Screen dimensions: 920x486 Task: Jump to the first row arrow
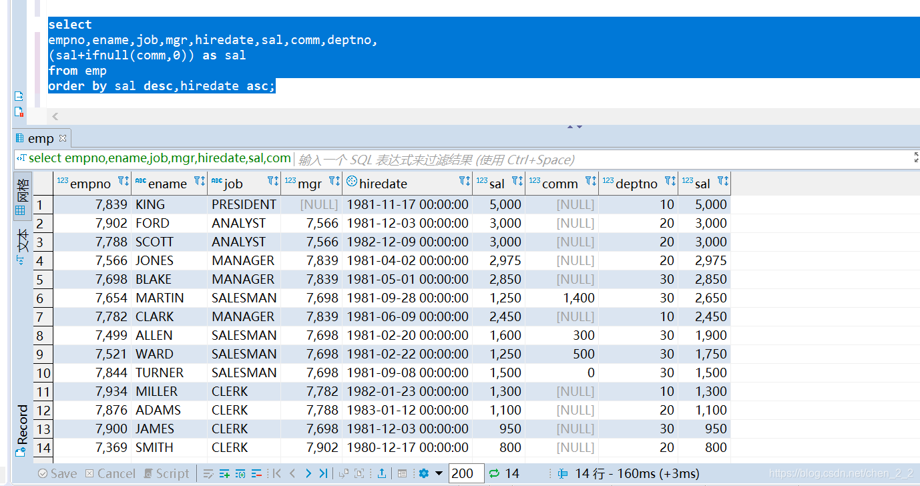[x=276, y=473]
